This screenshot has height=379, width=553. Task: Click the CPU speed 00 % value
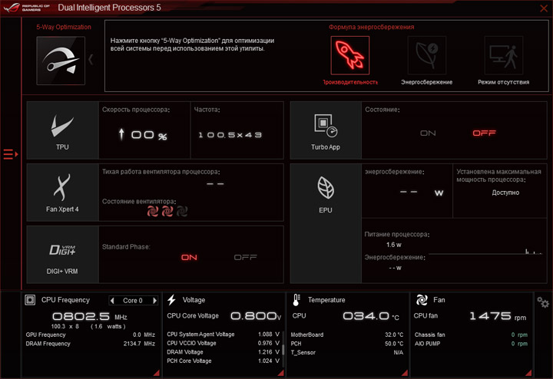(143, 134)
